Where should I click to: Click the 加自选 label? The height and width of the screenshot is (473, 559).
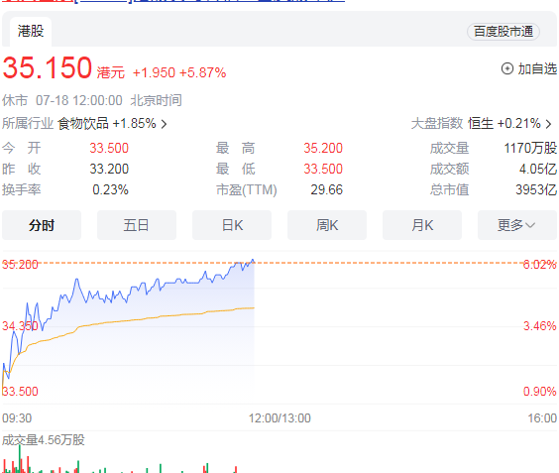click(x=537, y=68)
